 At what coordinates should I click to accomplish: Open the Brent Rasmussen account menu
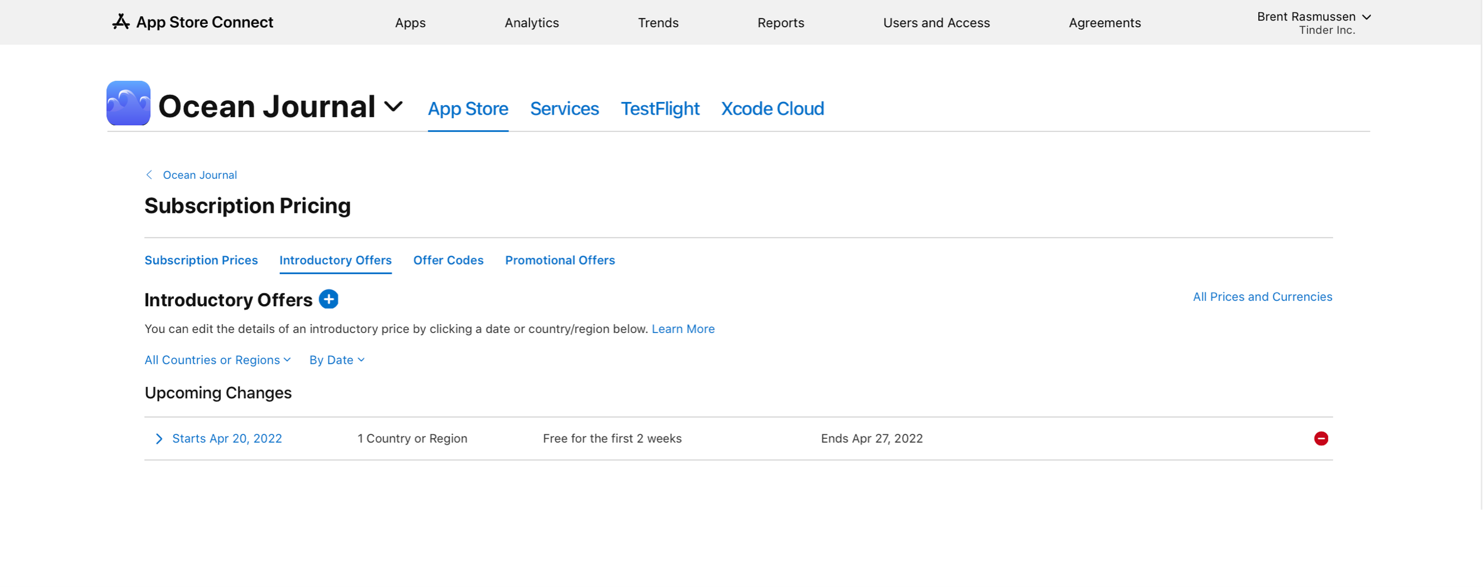pos(1312,22)
